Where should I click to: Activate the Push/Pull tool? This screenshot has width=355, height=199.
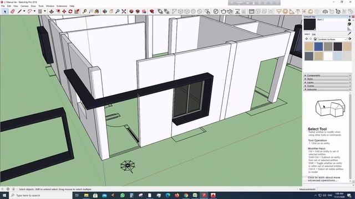click(x=52, y=11)
